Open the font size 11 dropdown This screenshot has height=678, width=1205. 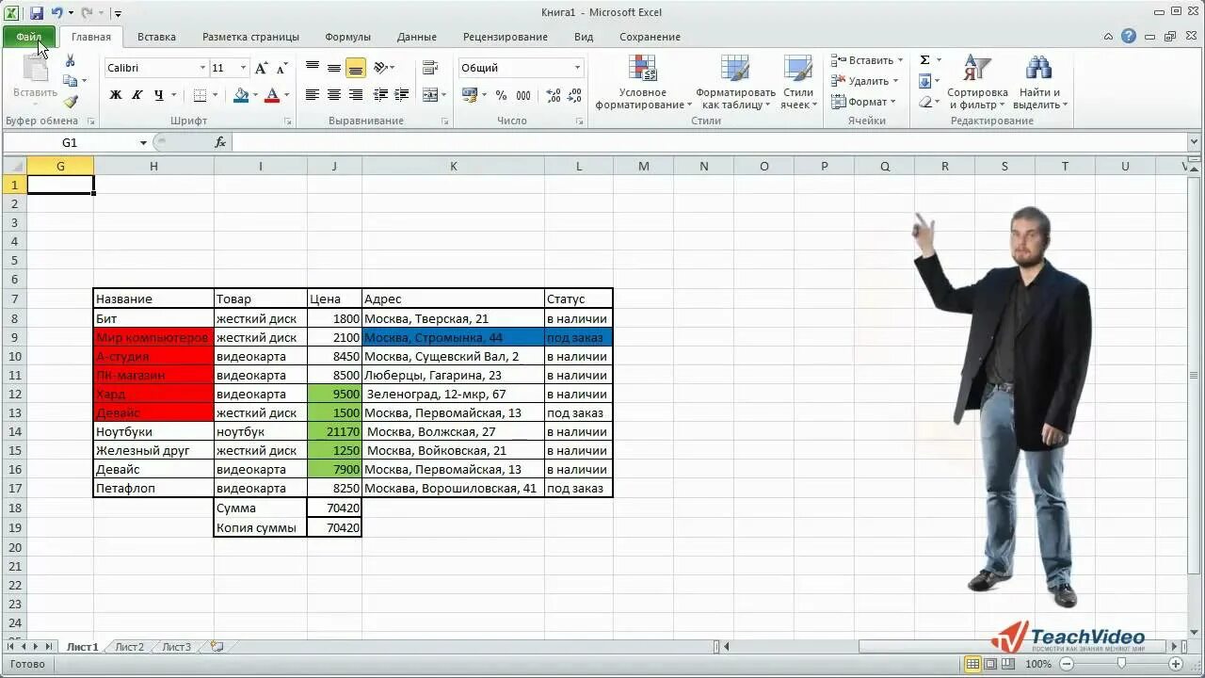click(x=243, y=68)
